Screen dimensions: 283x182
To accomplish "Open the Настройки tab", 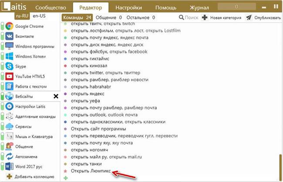I will pyautogui.click(x=129, y=7).
